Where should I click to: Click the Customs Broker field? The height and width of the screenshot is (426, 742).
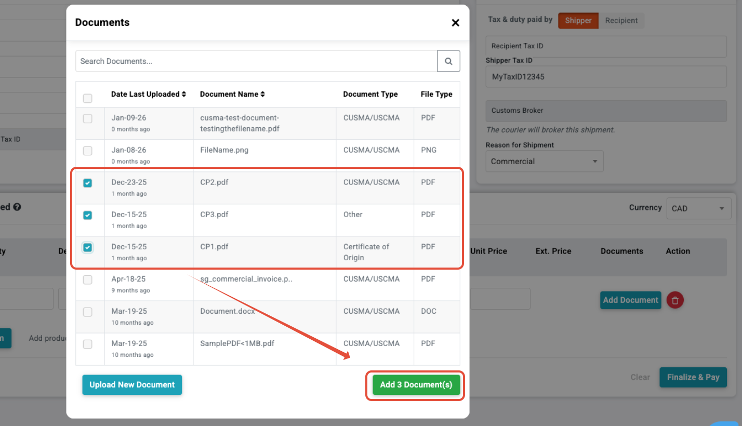pyautogui.click(x=606, y=111)
